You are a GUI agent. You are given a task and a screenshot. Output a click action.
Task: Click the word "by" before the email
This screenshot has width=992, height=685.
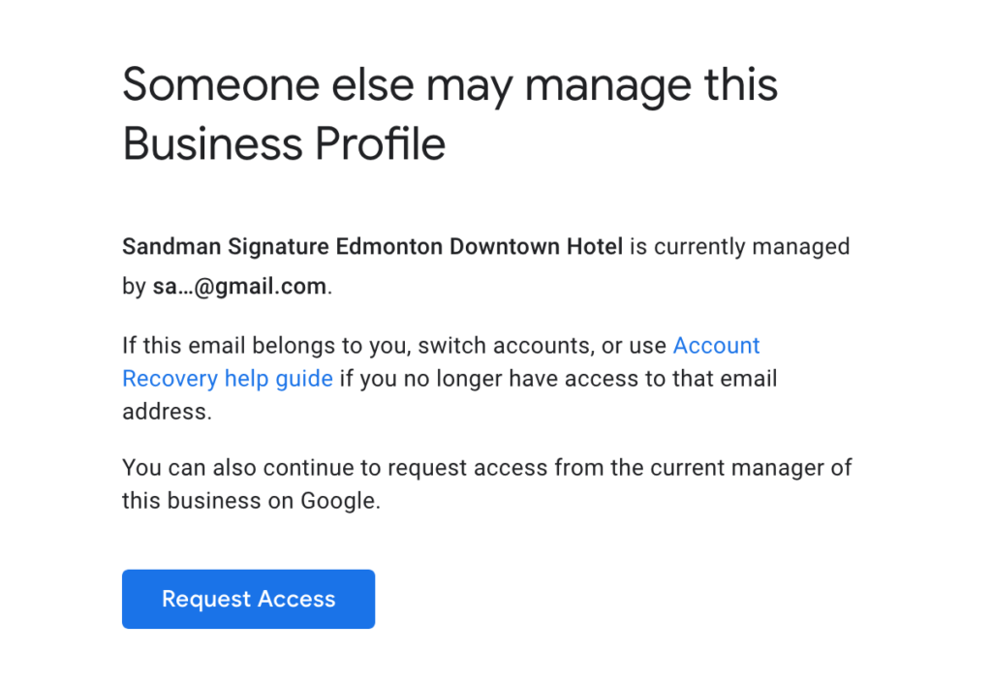tap(134, 287)
